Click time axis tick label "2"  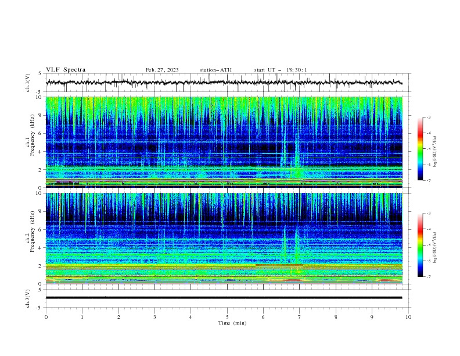pos(118,317)
